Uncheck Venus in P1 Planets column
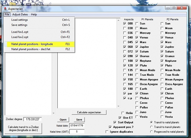The width and height of the screenshot is (191, 138). [137, 38]
